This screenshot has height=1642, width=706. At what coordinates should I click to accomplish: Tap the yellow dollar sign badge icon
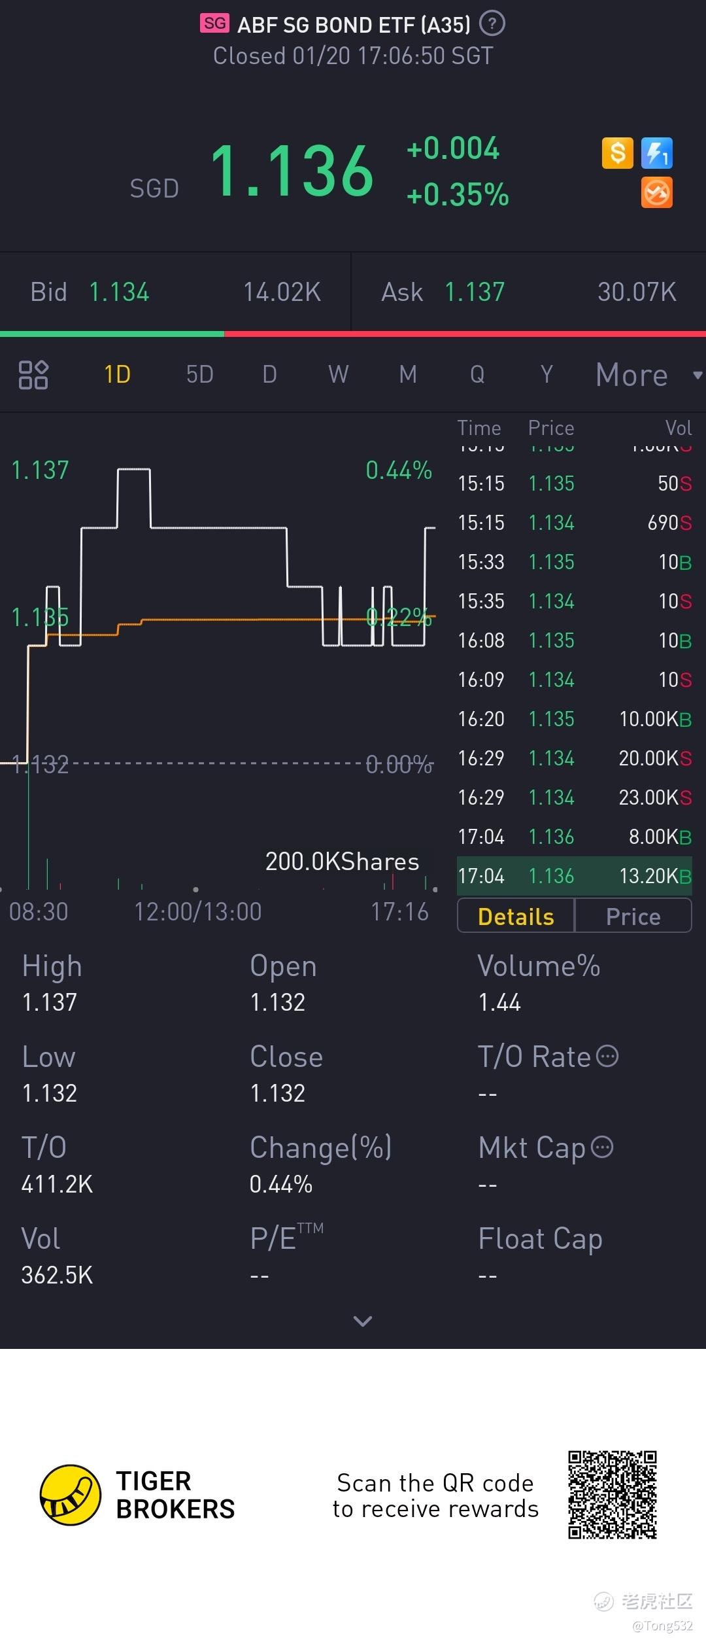pos(618,153)
